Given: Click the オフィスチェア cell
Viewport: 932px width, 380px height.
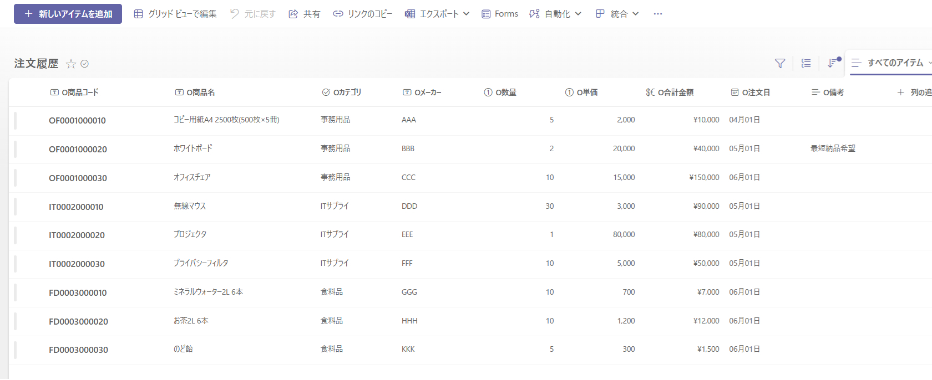Looking at the screenshot, I should (192, 177).
